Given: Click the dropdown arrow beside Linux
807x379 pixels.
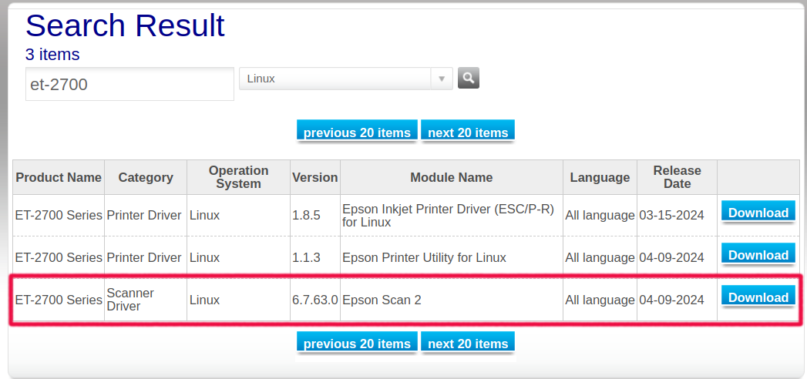Looking at the screenshot, I should (442, 79).
